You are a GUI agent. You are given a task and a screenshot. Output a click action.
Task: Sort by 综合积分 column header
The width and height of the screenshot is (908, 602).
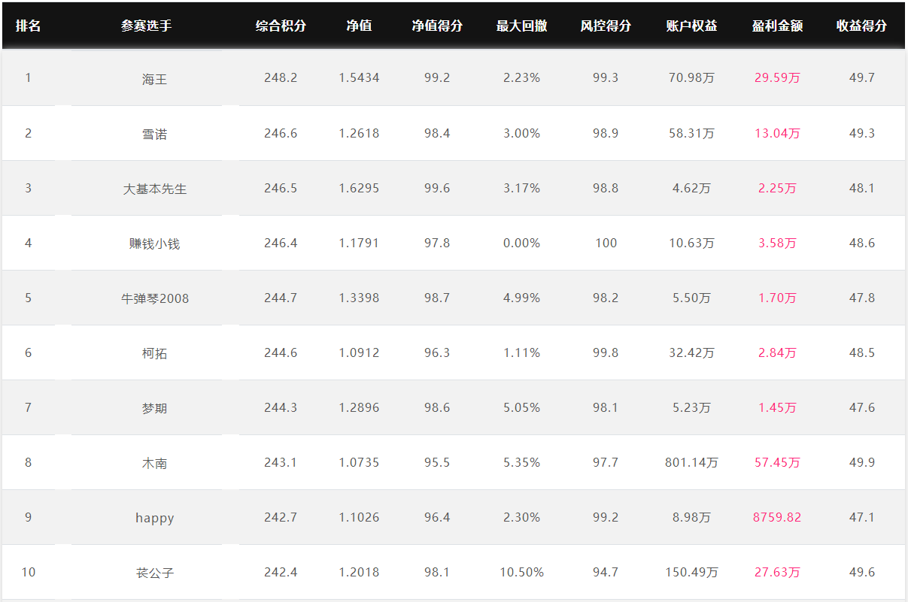281,26
